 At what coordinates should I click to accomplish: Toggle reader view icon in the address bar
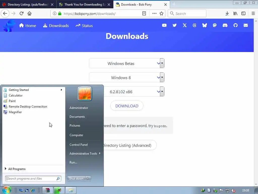pos(144,14)
